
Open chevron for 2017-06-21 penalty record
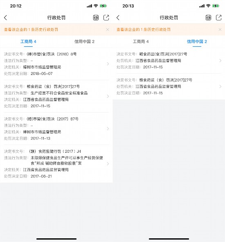click(x=108, y=164)
